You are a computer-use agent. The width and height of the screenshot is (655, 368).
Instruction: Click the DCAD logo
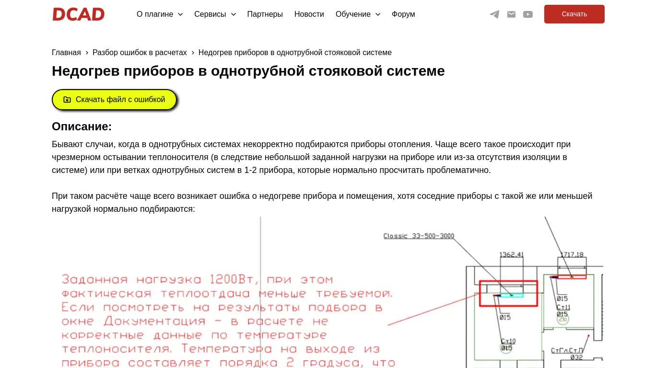pyautogui.click(x=79, y=14)
